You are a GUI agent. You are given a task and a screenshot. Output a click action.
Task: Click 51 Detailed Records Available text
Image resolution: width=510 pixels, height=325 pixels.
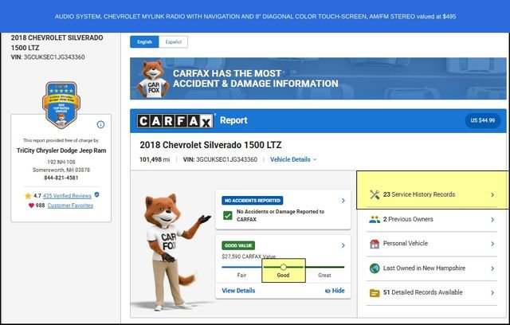pyautogui.click(x=422, y=292)
